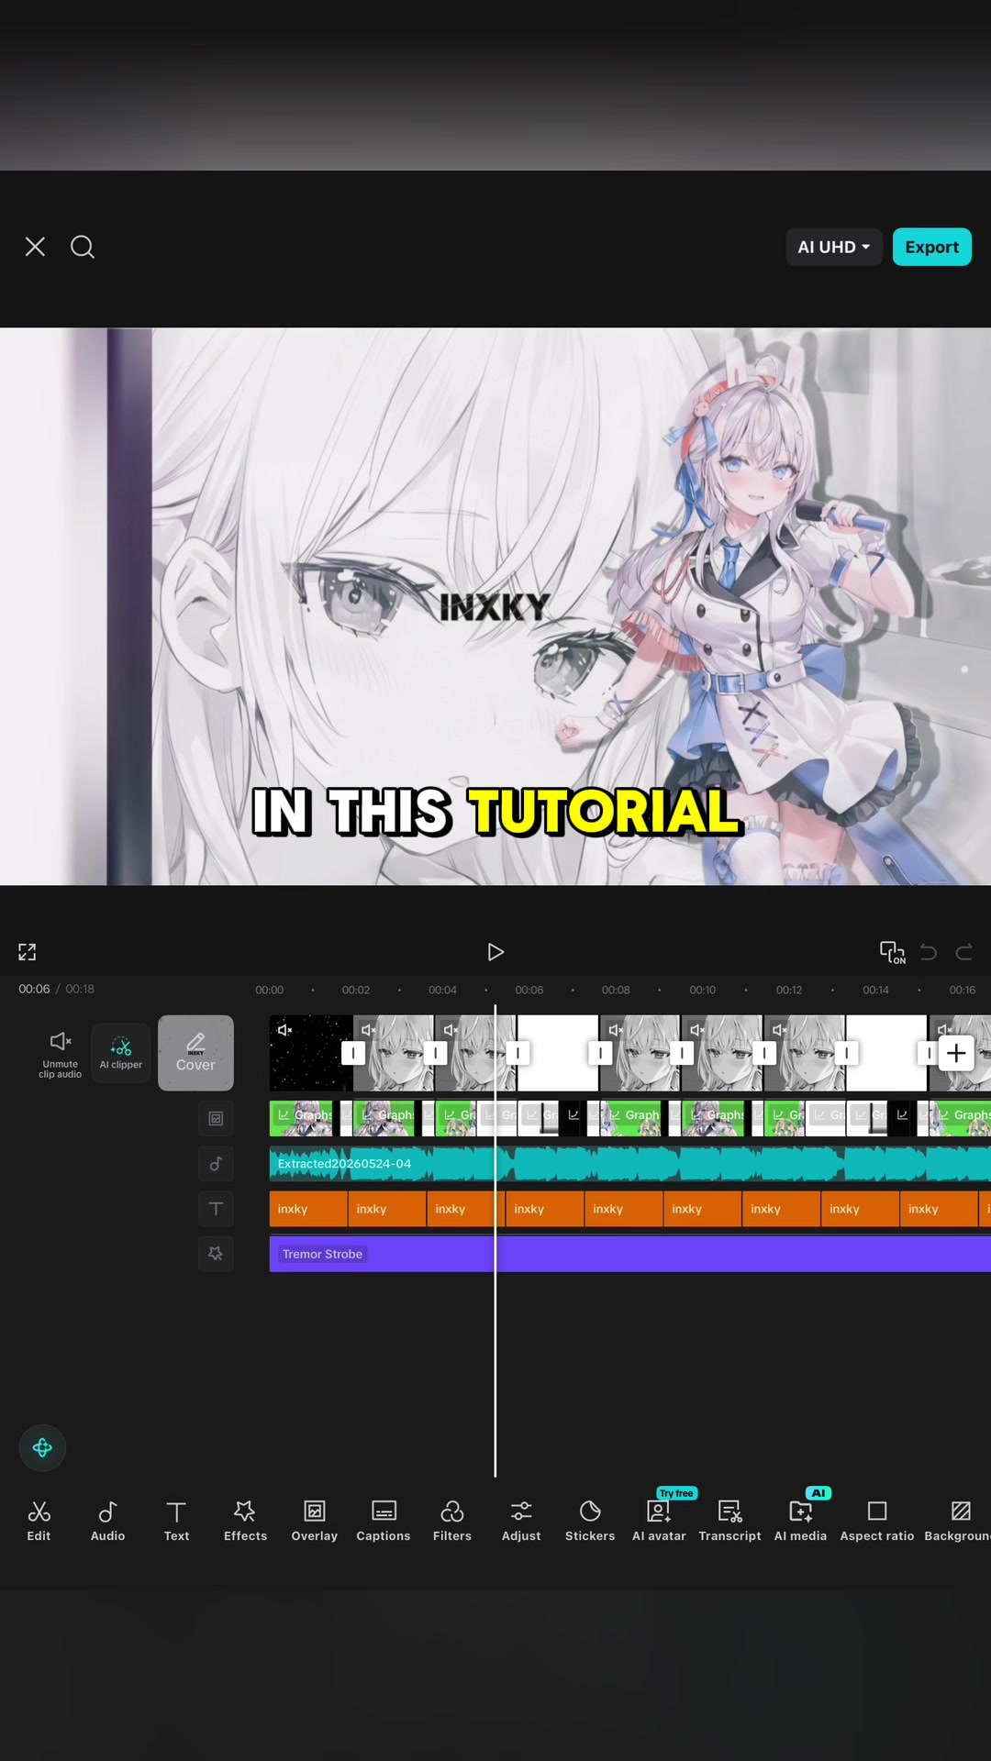Open the Effects menu
Image resolution: width=991 pixels, height=1761 pixels.
pos(245,1521)
